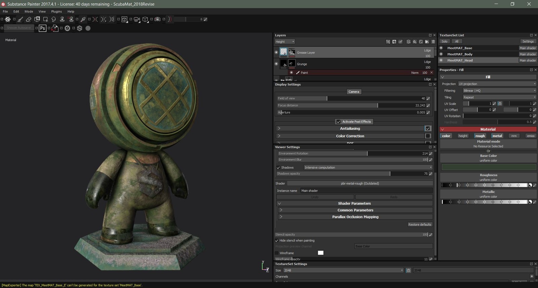
Task: Click the Camera button in Display Settings
Action: (x=354, y=92)
